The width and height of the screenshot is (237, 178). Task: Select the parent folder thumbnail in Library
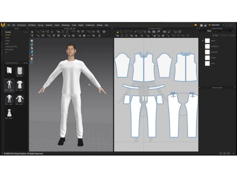[9, 70]
